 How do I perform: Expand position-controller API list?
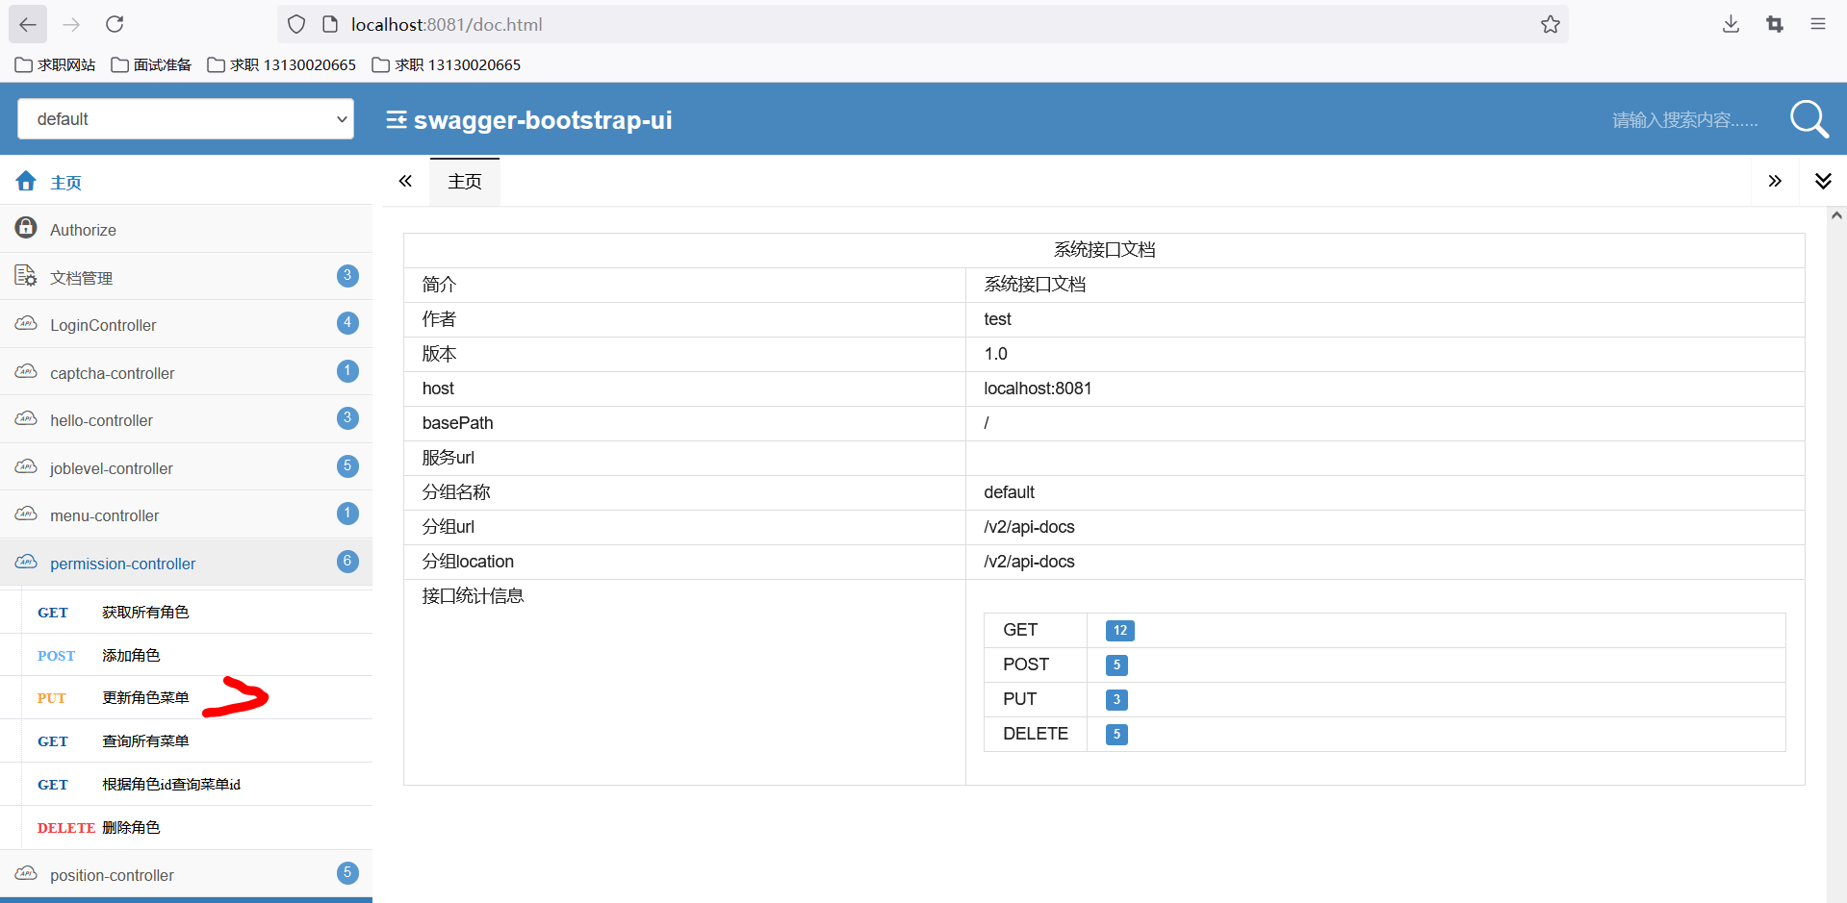[186, 874]
